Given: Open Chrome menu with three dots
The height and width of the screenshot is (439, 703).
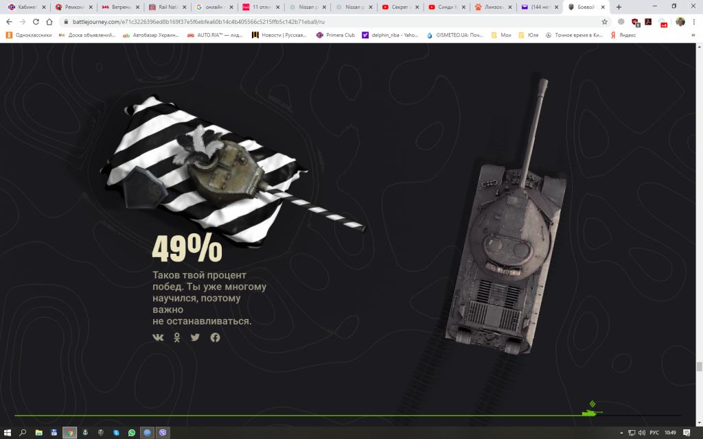Looking at the screenshot, I should (694, 21).
